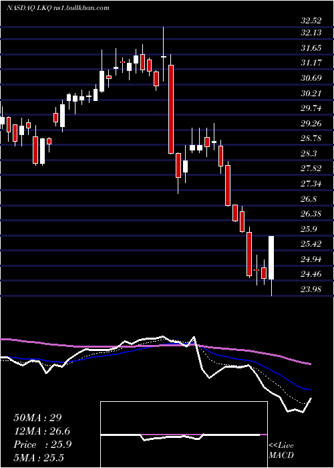This screenshot has width=334, height=468.
Task: Click the MACD inset panel
Action: 184,435
